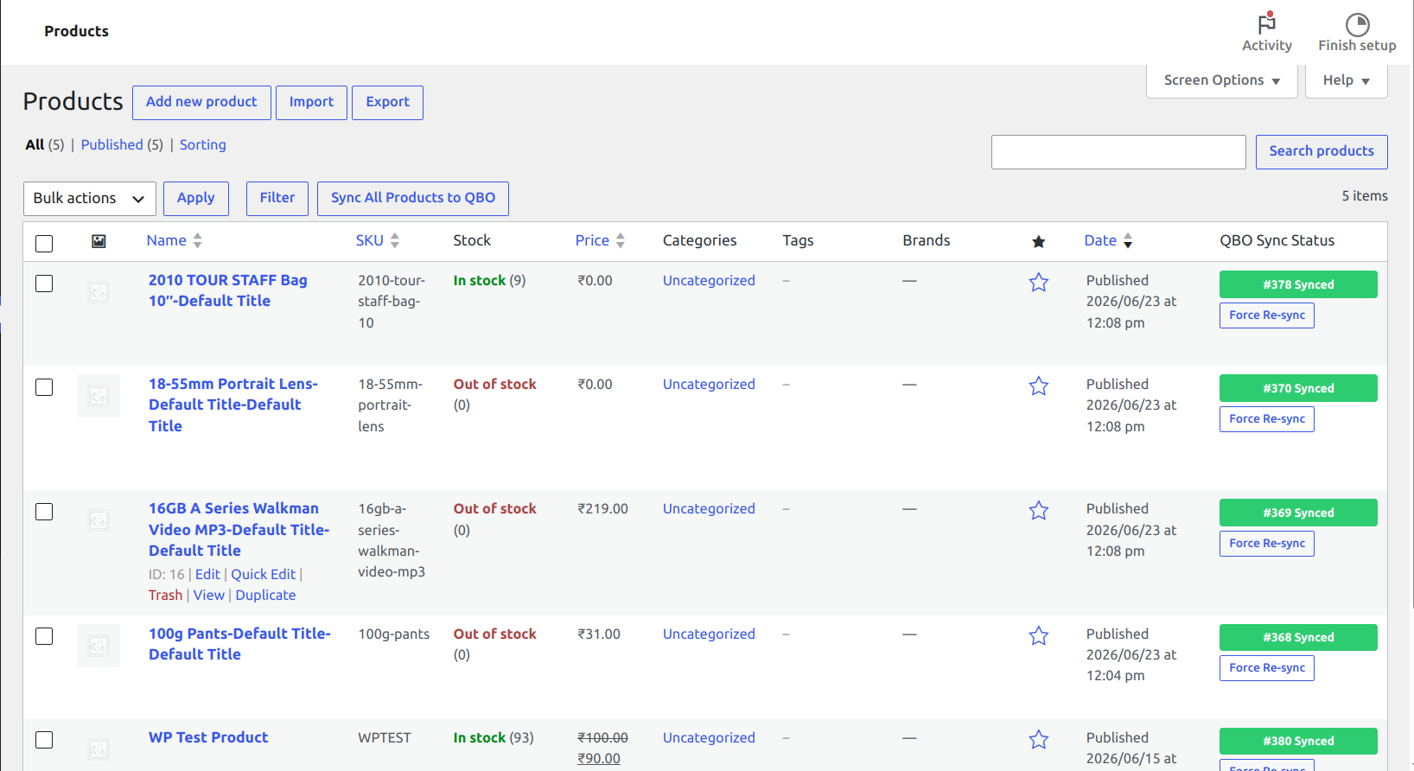Screen dimensions: 1414x771
Task: Force Re-sync the #370 synced product
Action: [1267, 419]
